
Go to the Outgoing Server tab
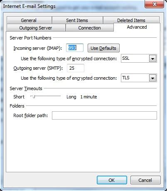pyautogui.click(x=36, y=28)
